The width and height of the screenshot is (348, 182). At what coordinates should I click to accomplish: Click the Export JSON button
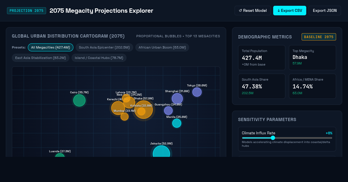click(x=325, y=10)
